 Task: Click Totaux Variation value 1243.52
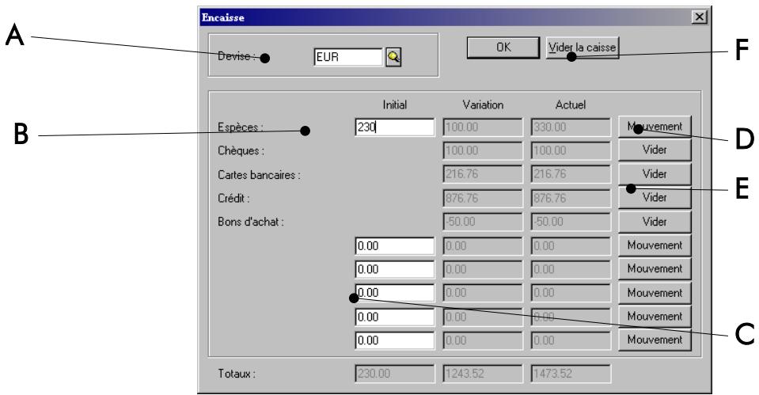click(483, 374)
